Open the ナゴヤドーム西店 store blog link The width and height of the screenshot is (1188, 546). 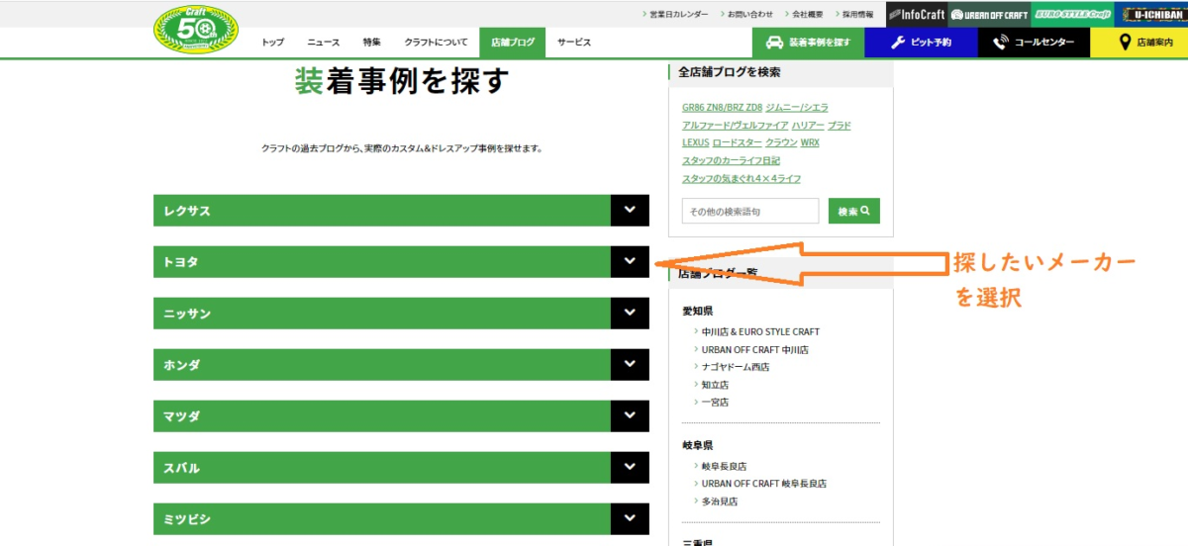(x=736, y=367)
